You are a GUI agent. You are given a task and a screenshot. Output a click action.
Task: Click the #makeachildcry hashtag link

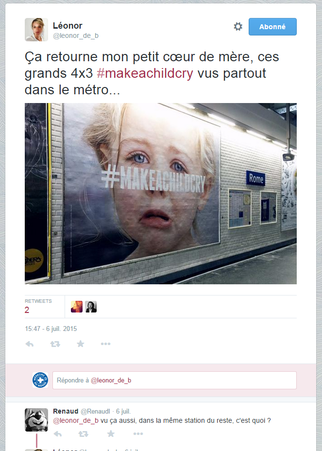click(145, 73)
